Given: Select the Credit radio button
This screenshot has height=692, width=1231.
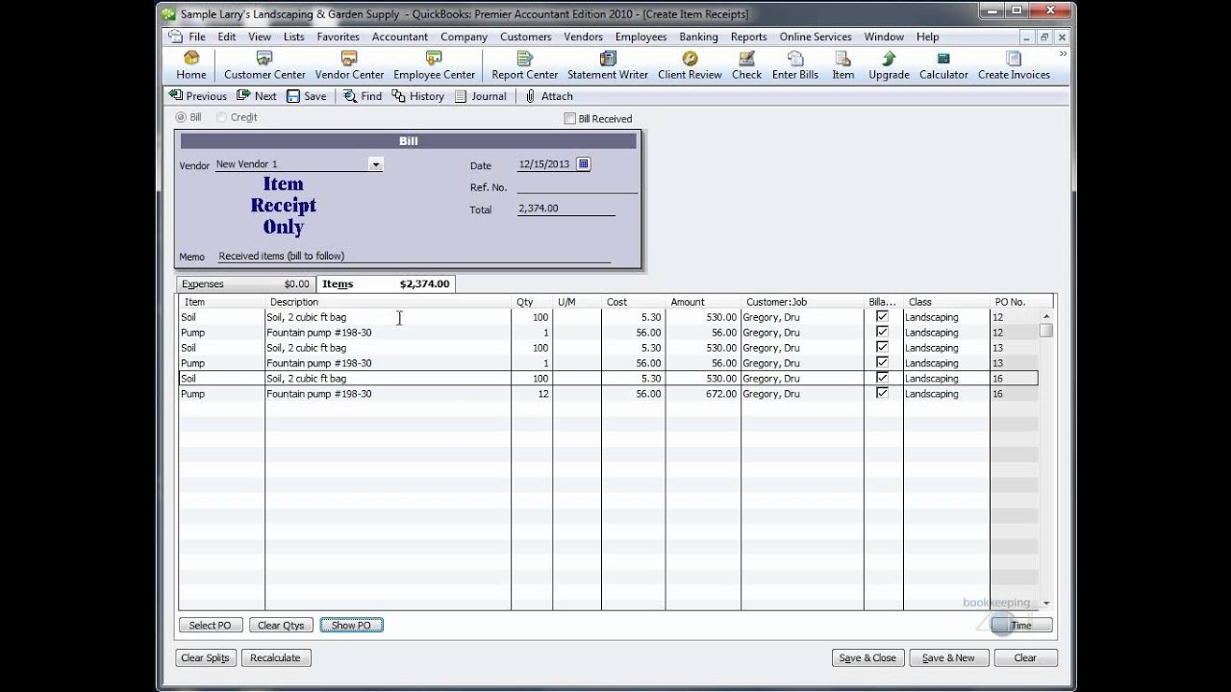Looking at the screenshot, I should (x=221, y=117).
